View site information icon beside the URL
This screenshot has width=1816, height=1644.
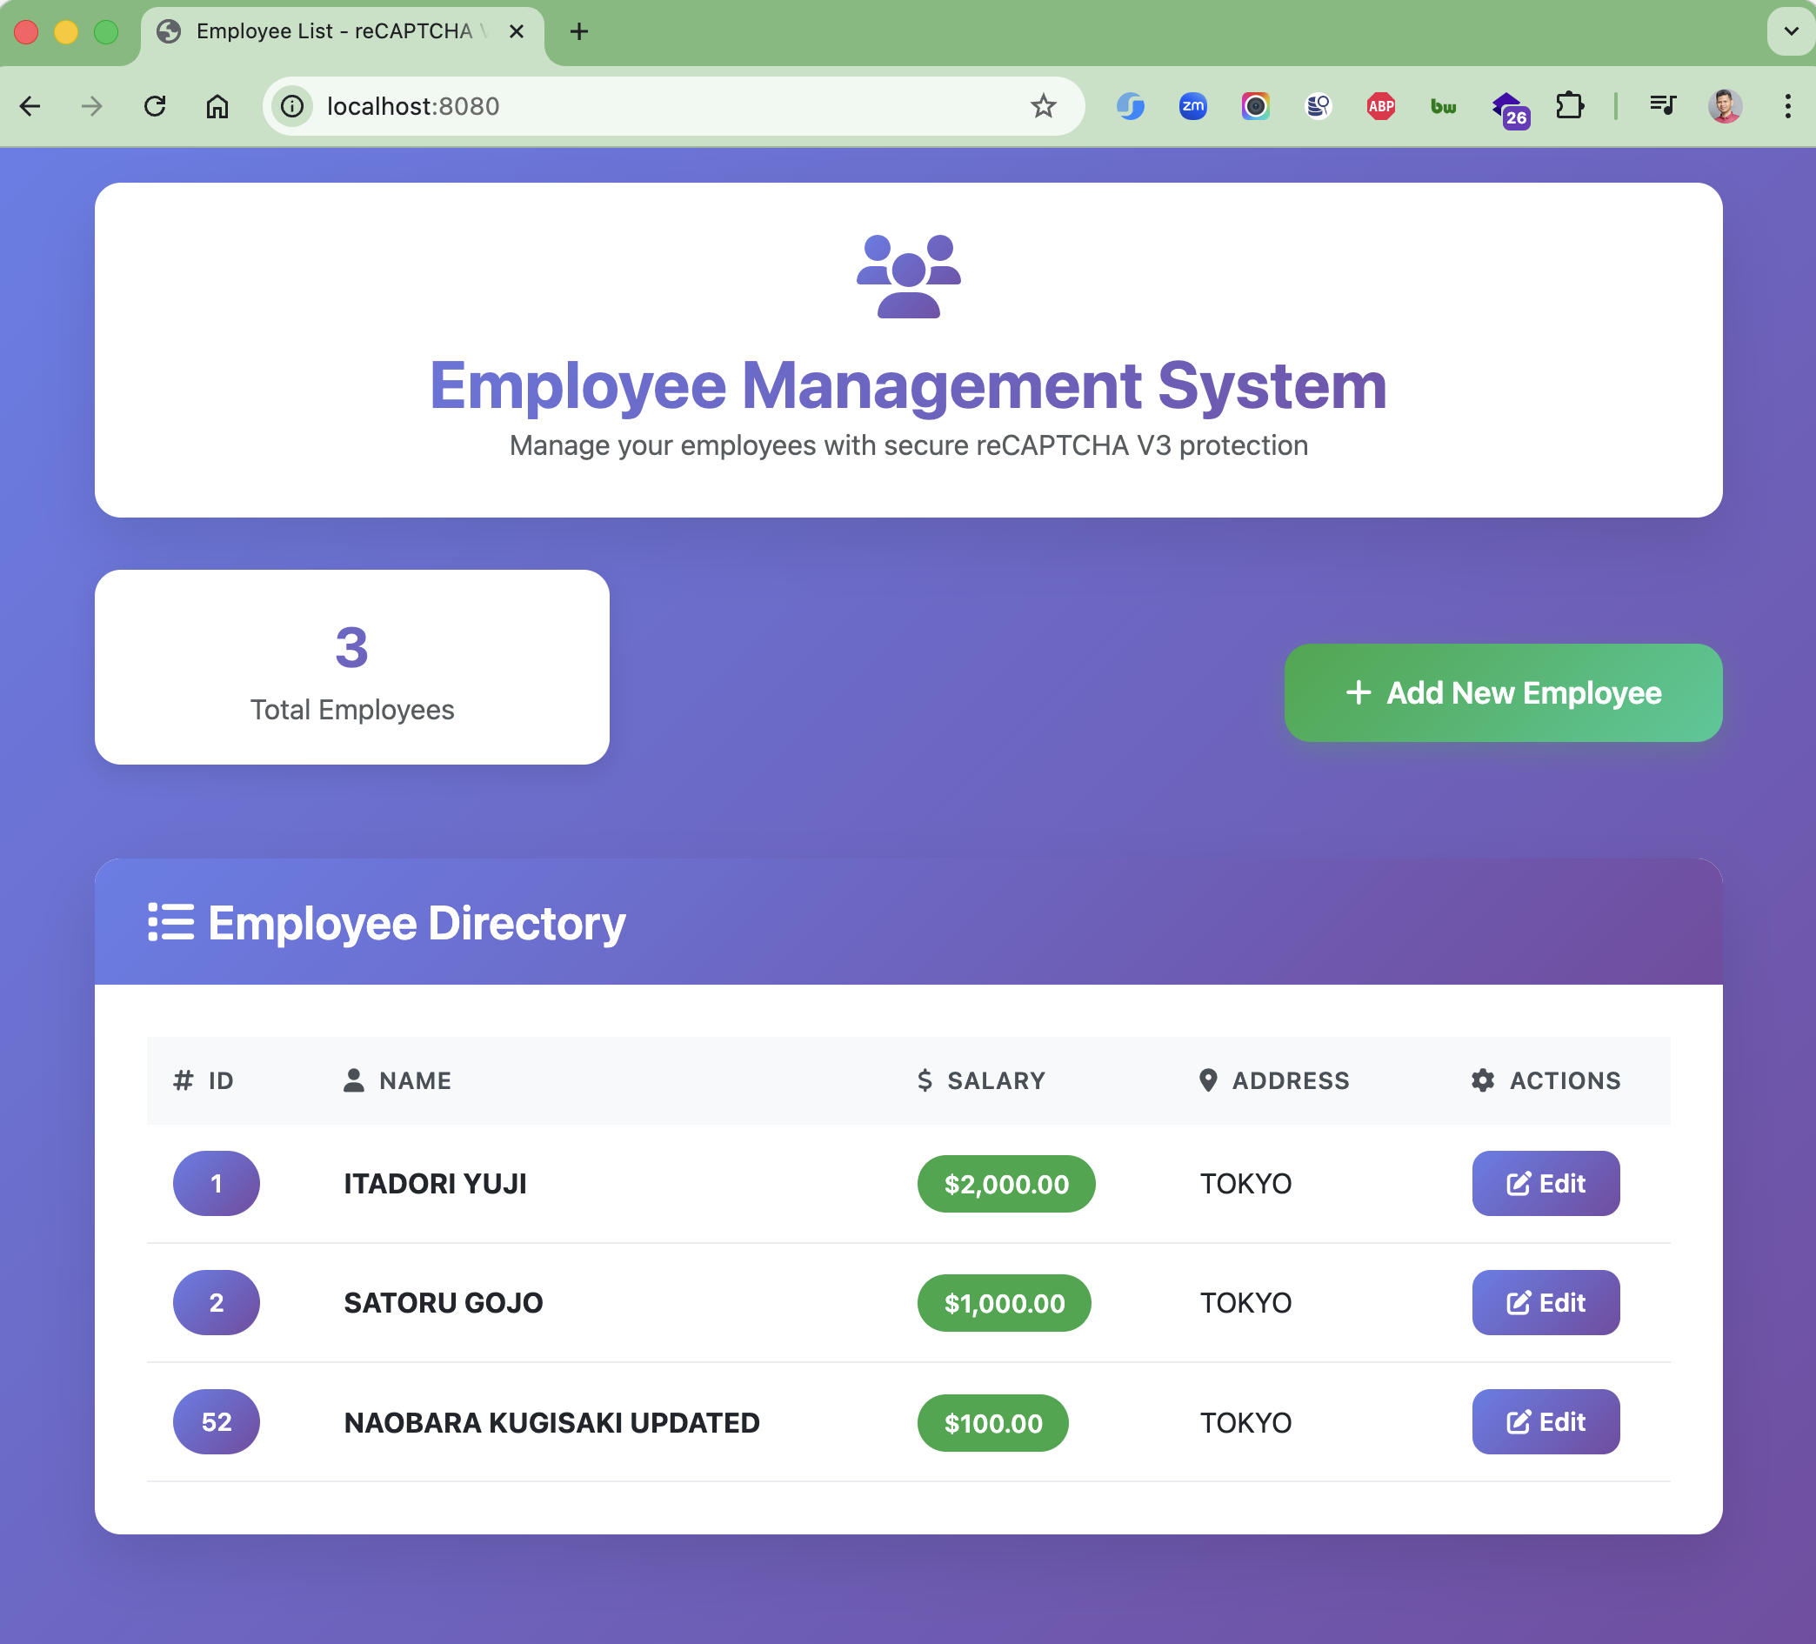pyautogui.click(x=293, y=106)
